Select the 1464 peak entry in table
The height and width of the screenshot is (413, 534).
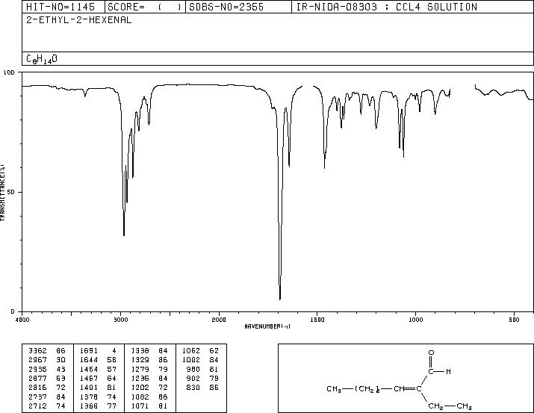coord(99,369)
